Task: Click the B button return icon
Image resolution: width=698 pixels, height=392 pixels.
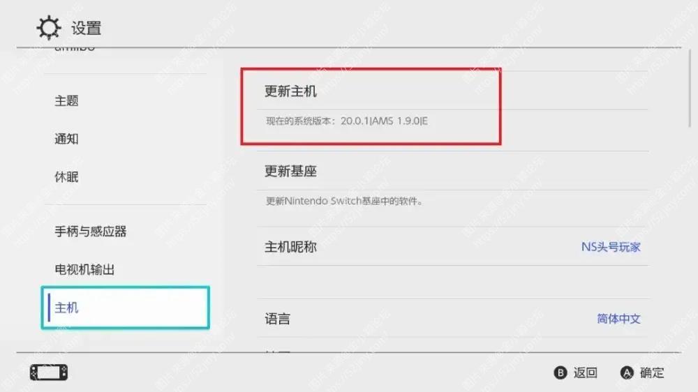Action: (560, 372)
